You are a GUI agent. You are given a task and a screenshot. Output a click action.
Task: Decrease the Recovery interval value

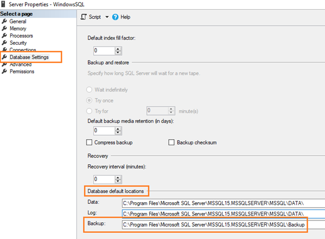tap(118, 181)
